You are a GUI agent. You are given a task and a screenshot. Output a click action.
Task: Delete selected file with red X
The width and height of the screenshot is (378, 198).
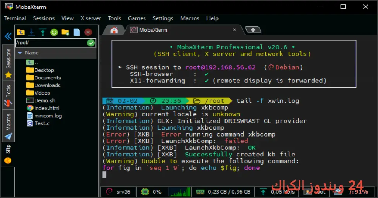(88, 32)
